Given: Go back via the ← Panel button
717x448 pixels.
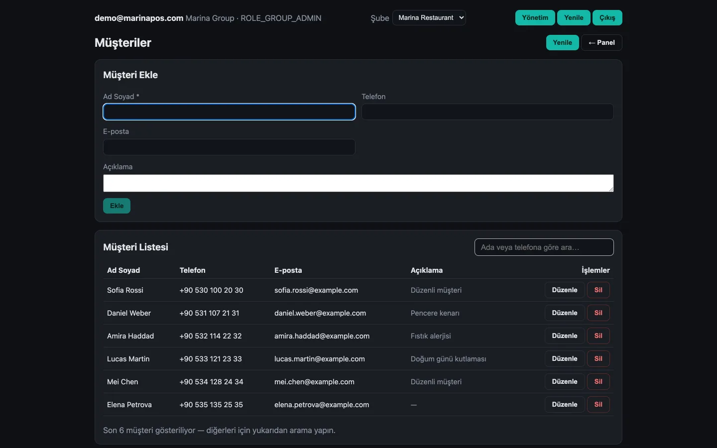Looking at the screenshot, I should (x=601, y=43).
